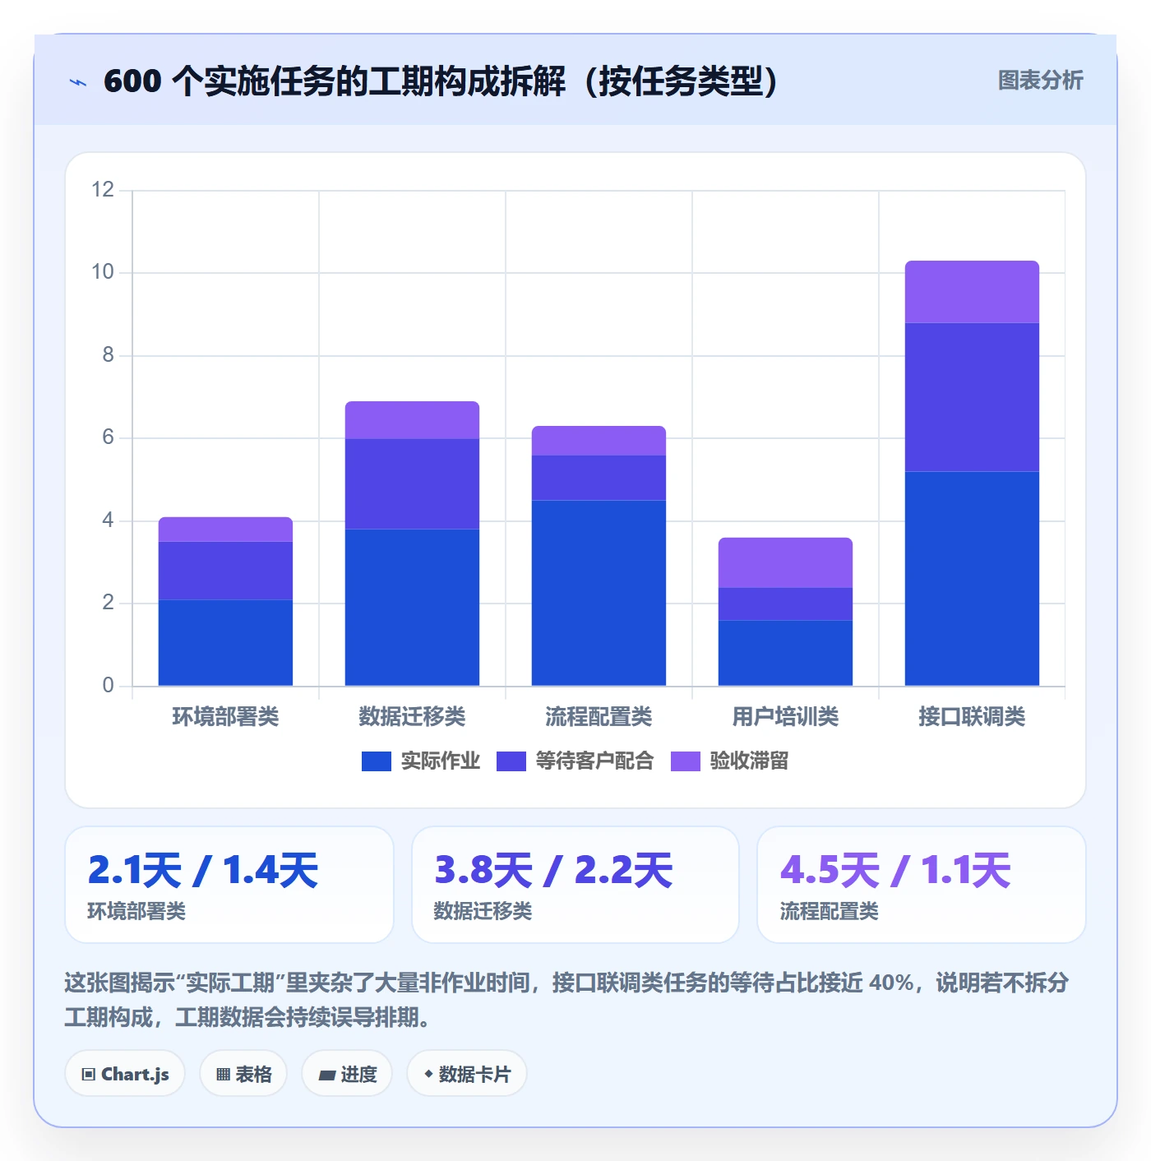This screenshot has width=1151, height=1161.
Task: Click the 等待客户配合 segment of 用户培训类 bar
Action: (x=785, y=604)
